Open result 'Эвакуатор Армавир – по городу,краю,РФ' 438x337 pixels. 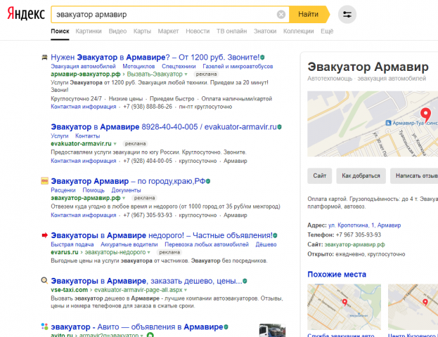tap(128, 181)
